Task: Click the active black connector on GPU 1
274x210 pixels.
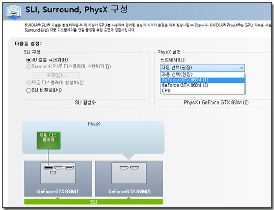Action: click(48, 168)
